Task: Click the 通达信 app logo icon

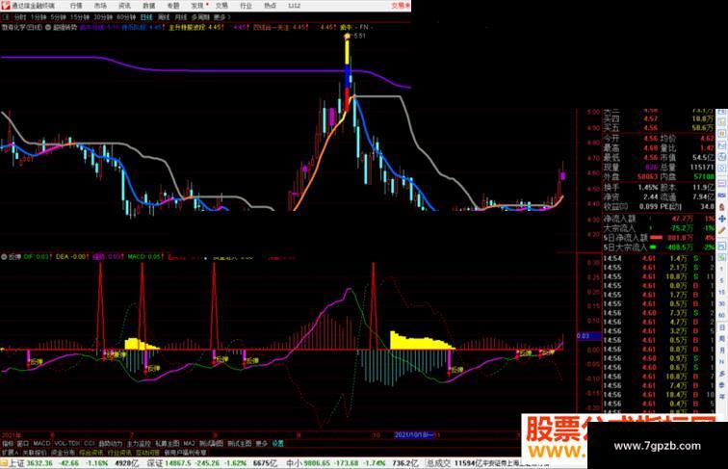Action: (x=6, y=6)
